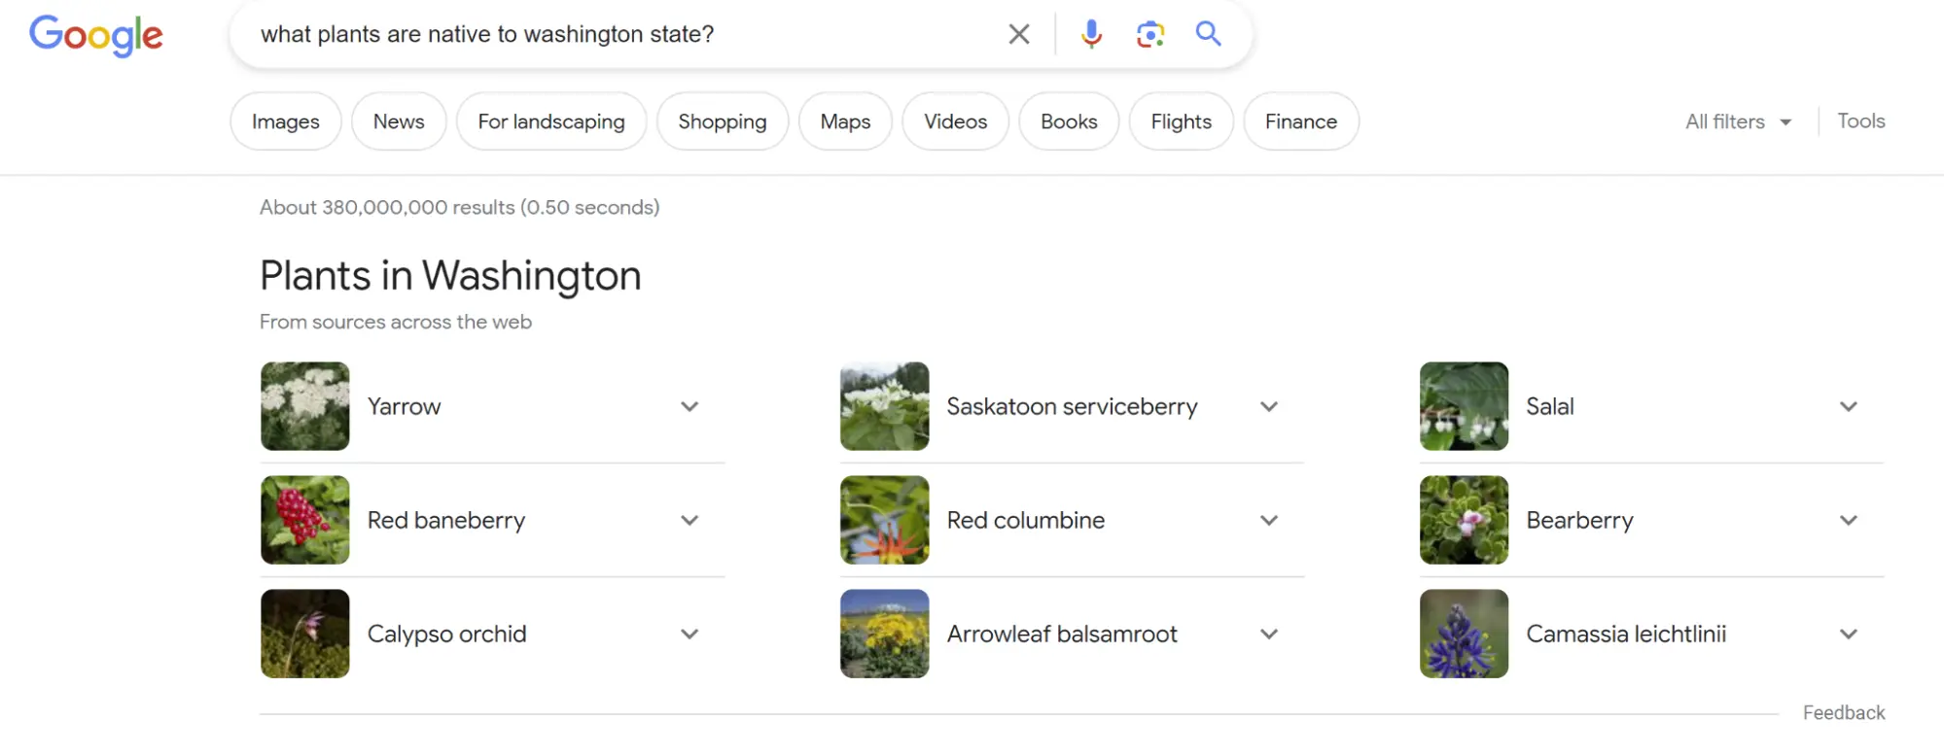Open the Yarrow plant thumbnail

(304, 406)
